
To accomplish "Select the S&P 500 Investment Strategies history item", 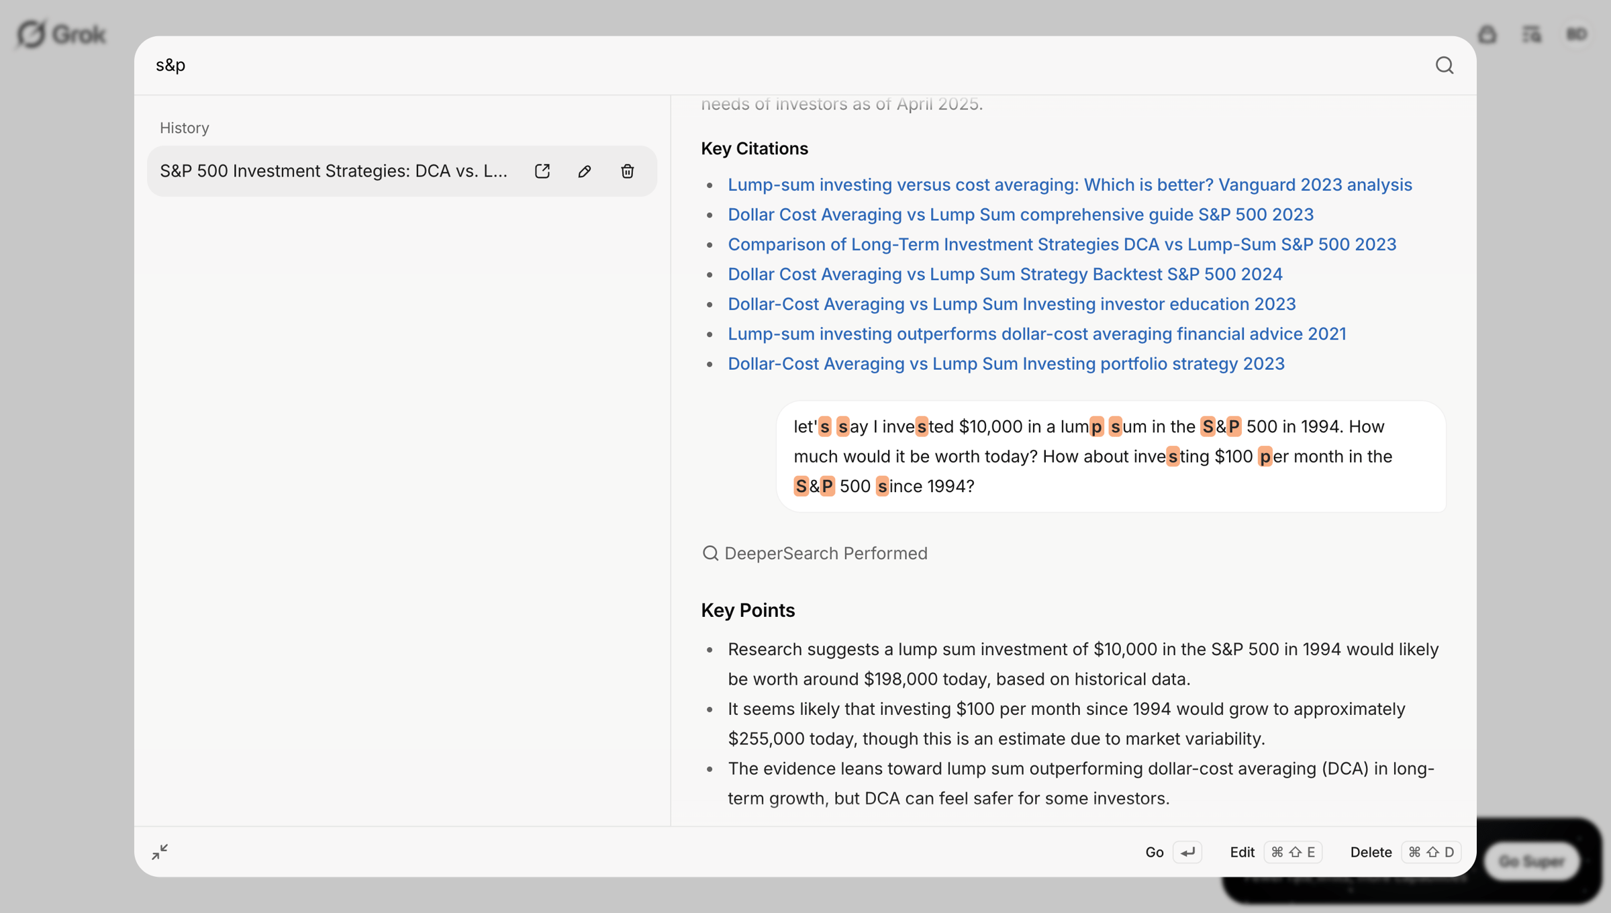I will pyautogui.click(x=402, y=171).
